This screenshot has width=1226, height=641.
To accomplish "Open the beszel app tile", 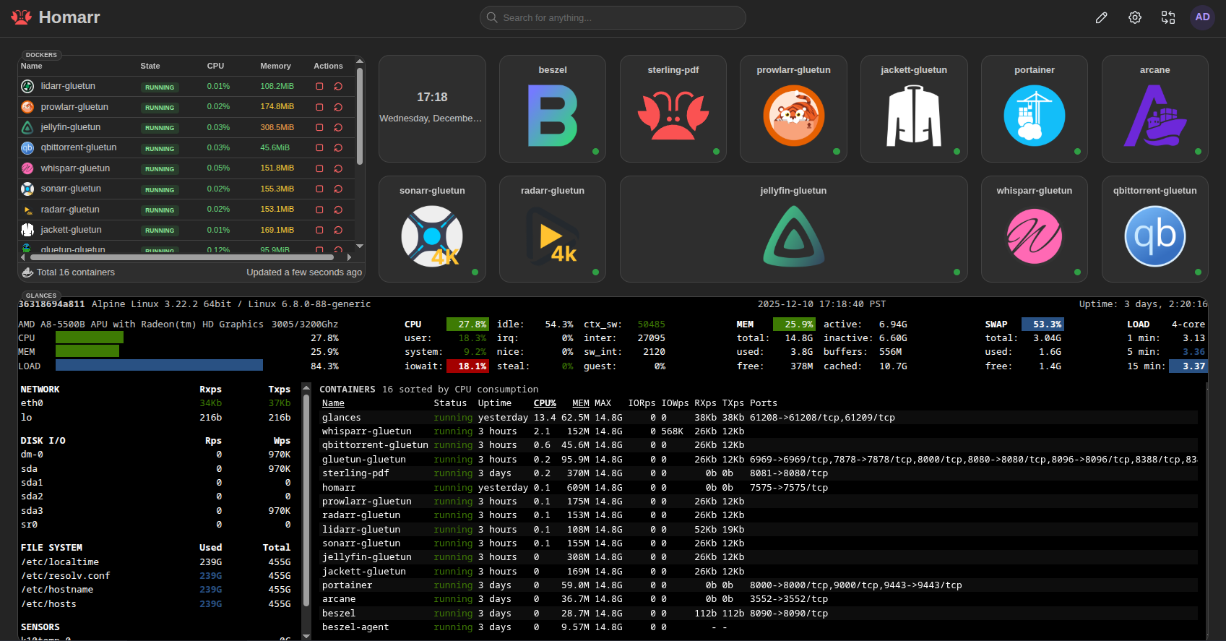I will 553,109.
